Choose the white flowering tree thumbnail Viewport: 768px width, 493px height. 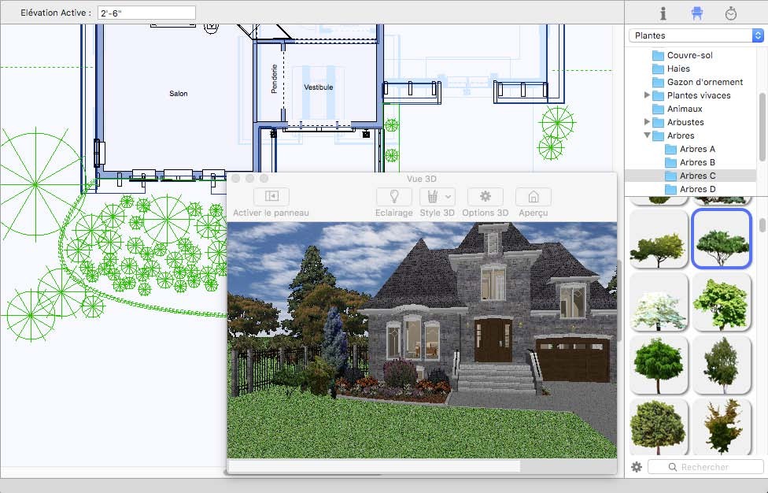point(659,302)
